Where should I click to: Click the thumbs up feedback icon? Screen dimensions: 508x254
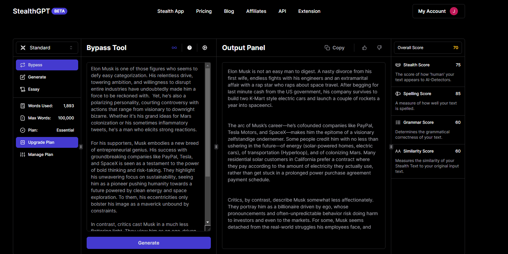coord(365,48)
